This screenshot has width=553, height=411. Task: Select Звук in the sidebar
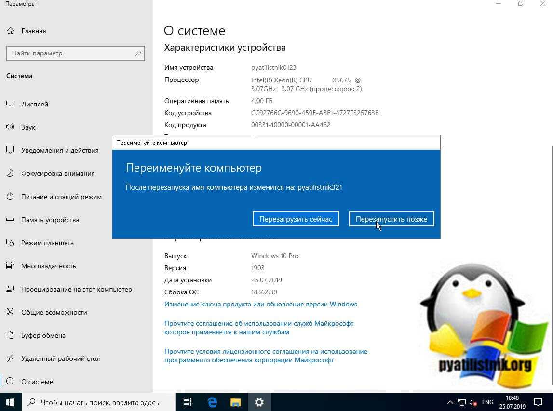[x=28, y=127]
